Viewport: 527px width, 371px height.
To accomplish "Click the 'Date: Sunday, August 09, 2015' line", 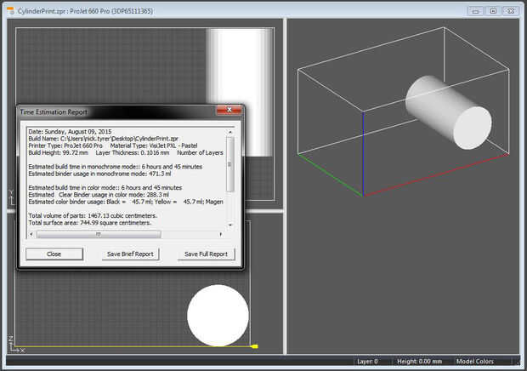I will pyautogui.click(x=70, y=132).
